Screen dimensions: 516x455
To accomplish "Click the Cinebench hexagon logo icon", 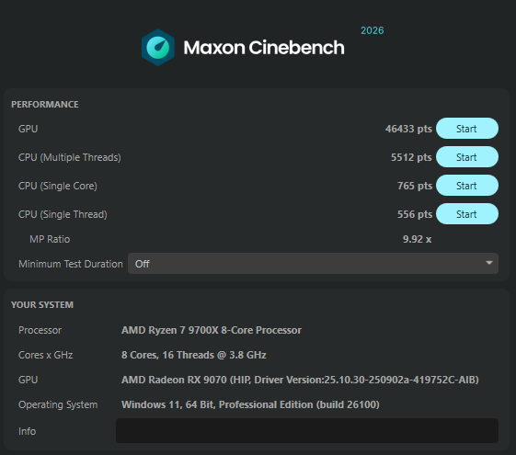I will 158,48.
